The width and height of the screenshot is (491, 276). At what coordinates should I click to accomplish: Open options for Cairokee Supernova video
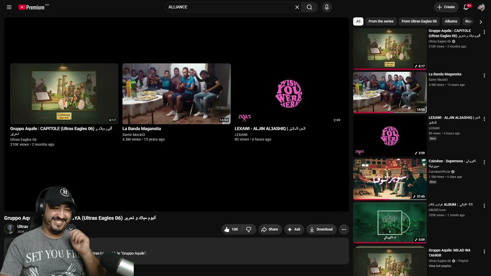(x=484, y=163)
